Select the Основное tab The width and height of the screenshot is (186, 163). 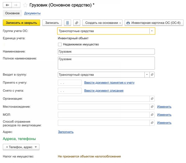(12, 13)
